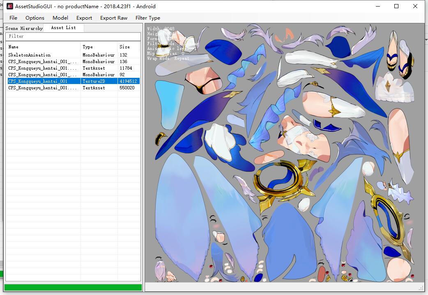This screenshot has width=428, height=295.
Task: Select the TextAsset row with size 11784
Action: 73,68
